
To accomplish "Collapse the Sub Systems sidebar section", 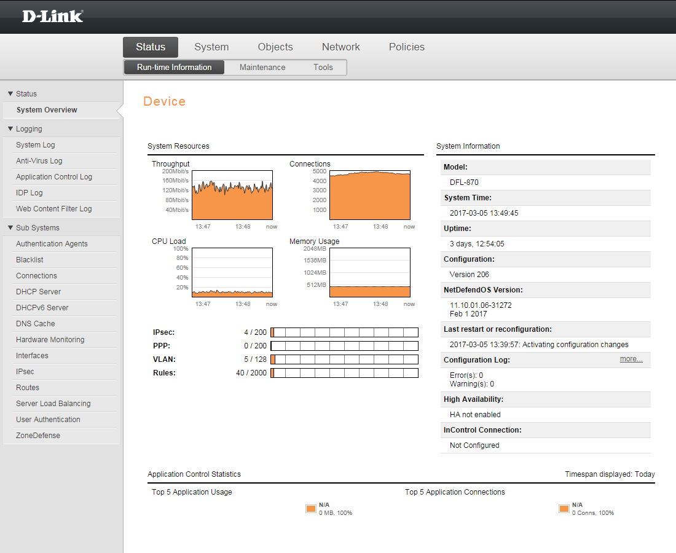I will tap(10, 228).
